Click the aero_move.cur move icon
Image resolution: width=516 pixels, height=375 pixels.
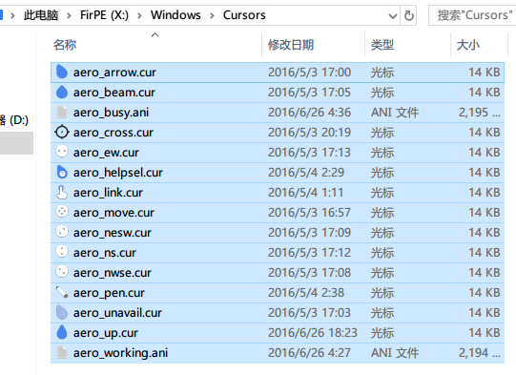(62, 212)
